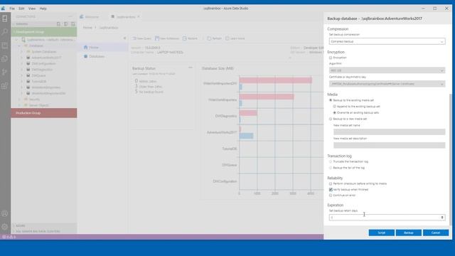
Task: Open the Explorer view in activity bar
Action: tap(5, 59)
